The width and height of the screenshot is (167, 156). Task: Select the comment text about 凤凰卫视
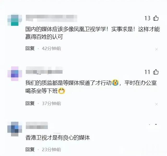[x=93, y=33]
